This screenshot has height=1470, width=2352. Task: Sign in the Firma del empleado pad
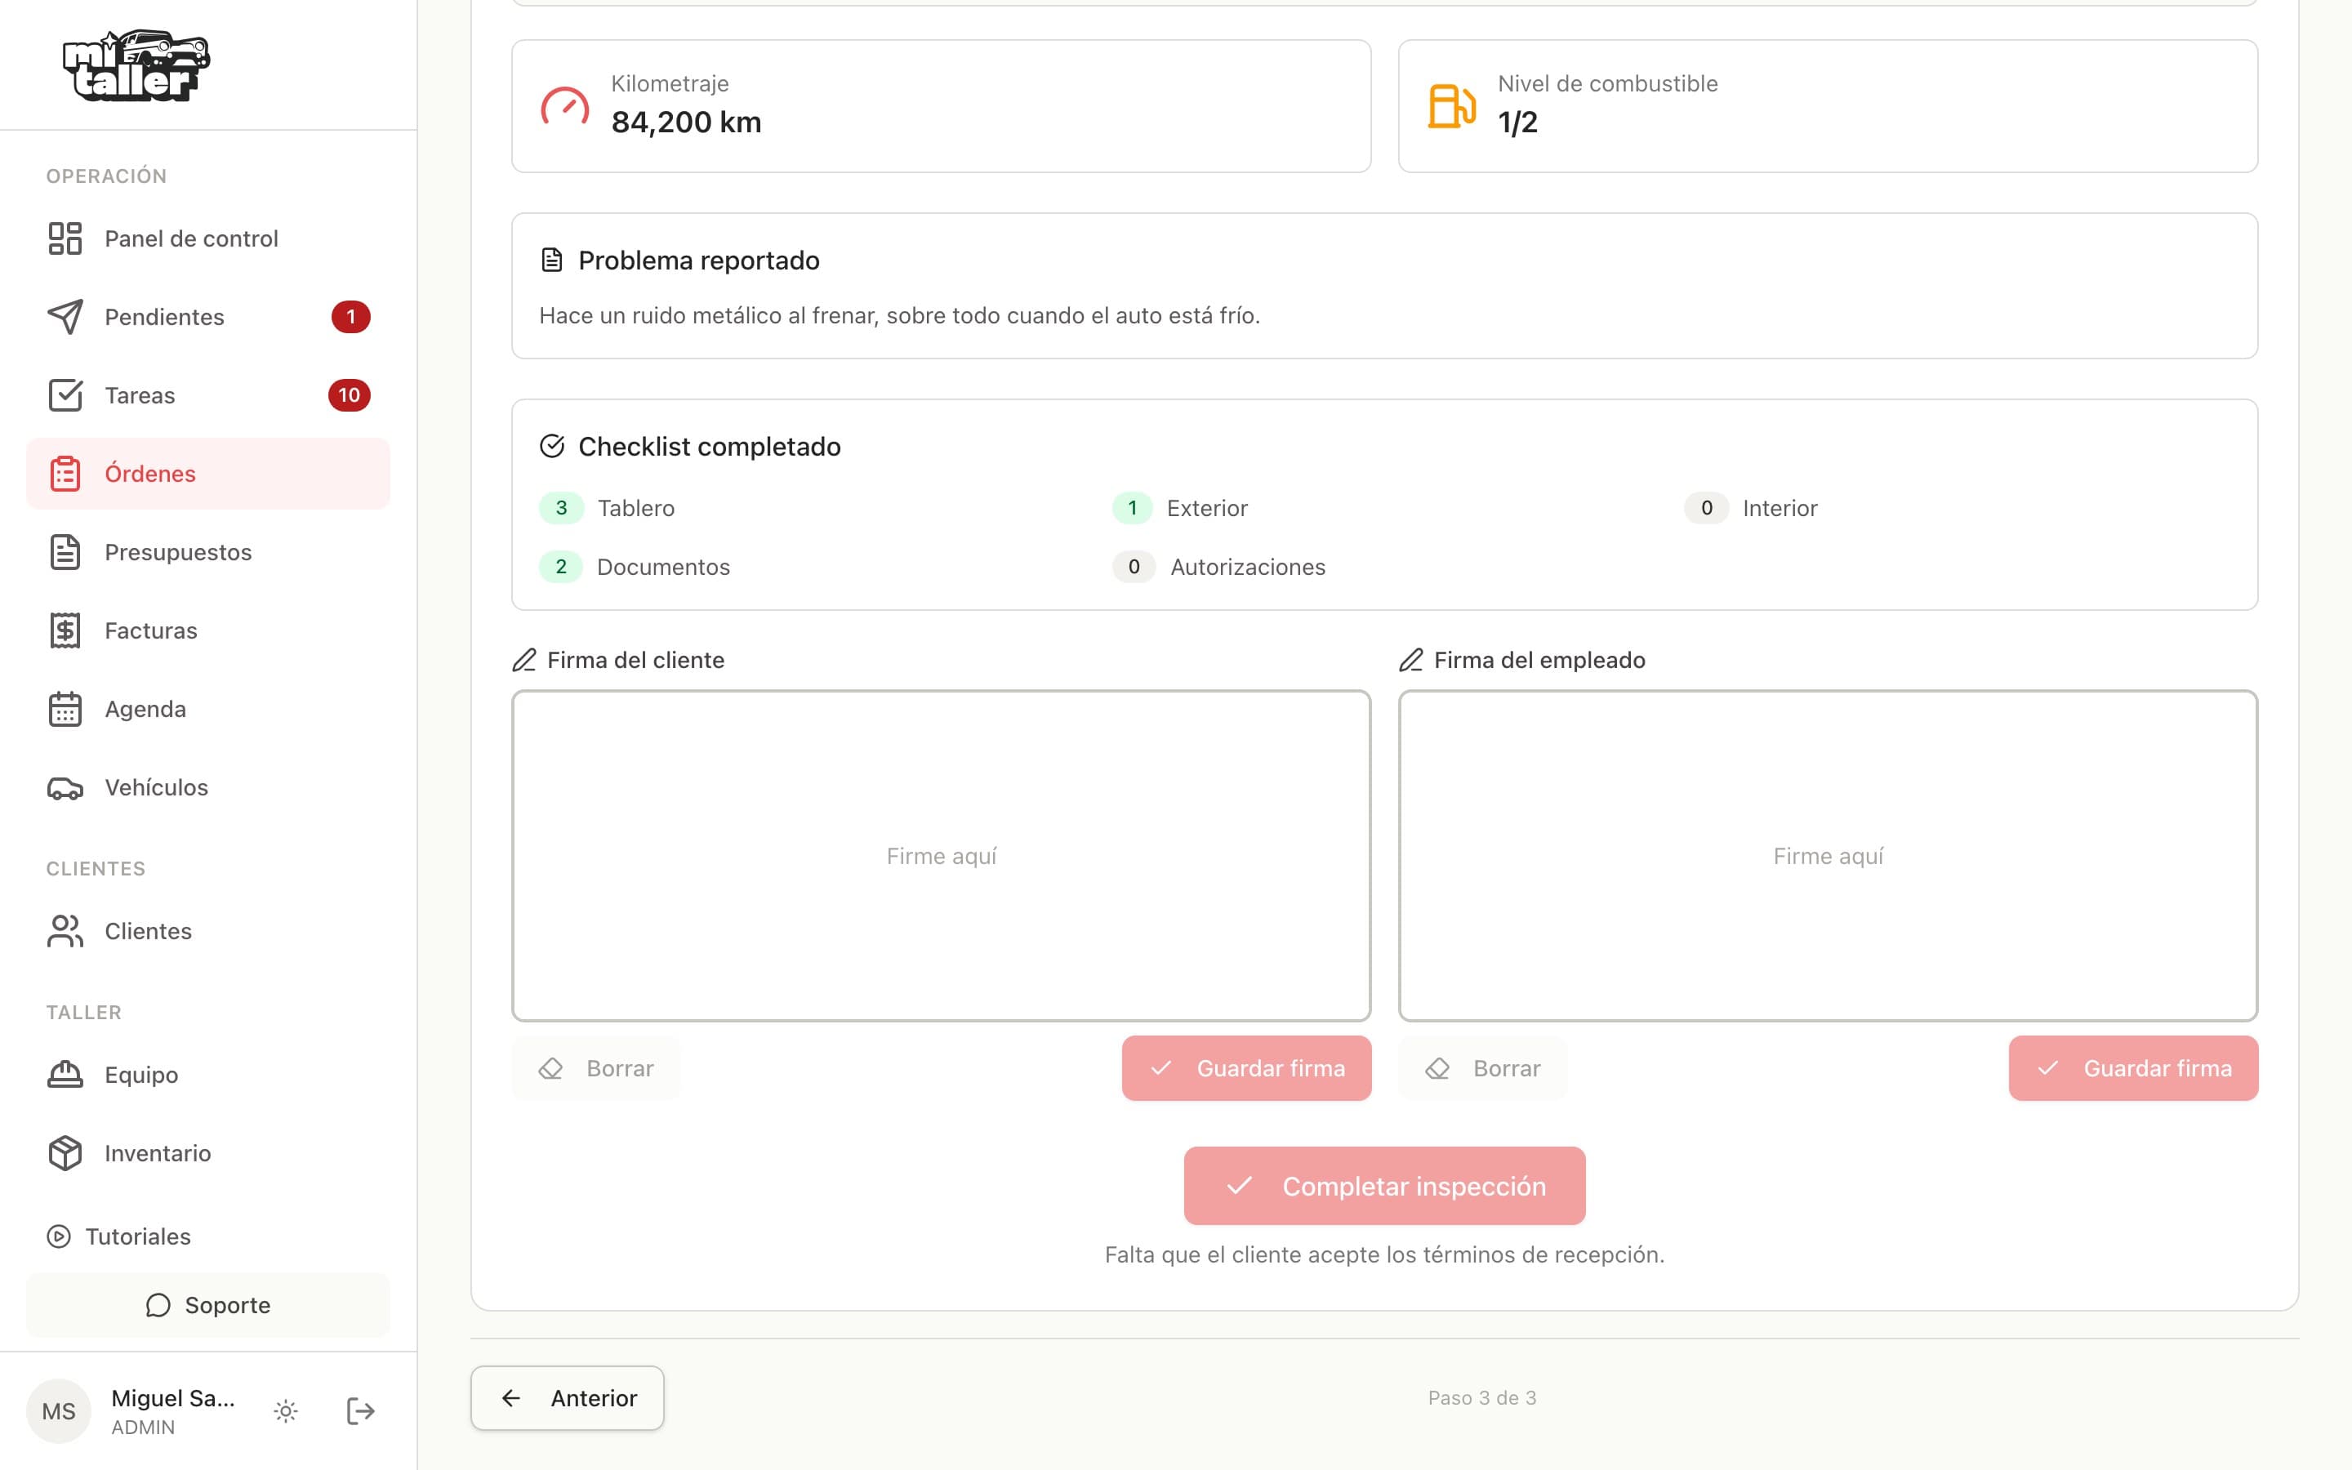pos(1827,856)
